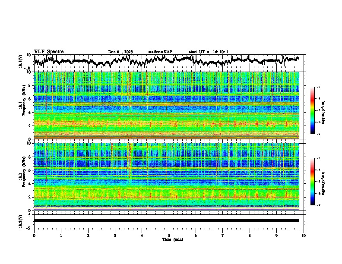Image resolution: width=342 pixels, height=264 pixels.
Task: Click the ch.1 colorbar log(PSD) label
Action: click(324, 112)
